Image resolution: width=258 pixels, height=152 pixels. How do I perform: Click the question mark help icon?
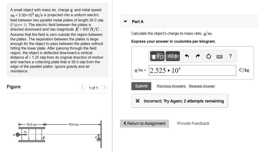(x=230, y=56)
